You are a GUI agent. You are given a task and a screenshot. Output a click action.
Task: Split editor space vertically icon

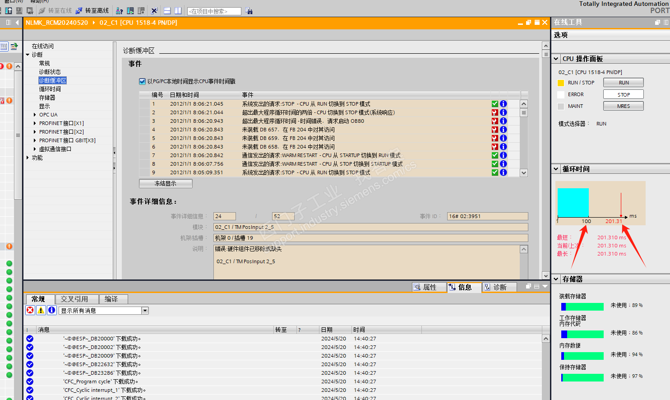pyautogui.click(x=178, y=10)
